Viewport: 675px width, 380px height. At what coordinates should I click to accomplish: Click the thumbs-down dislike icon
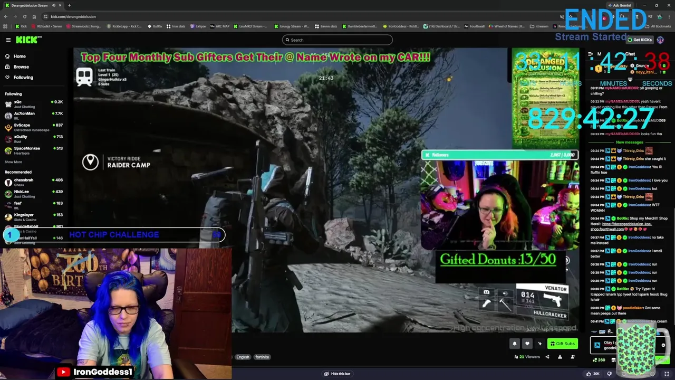(609, 374)
